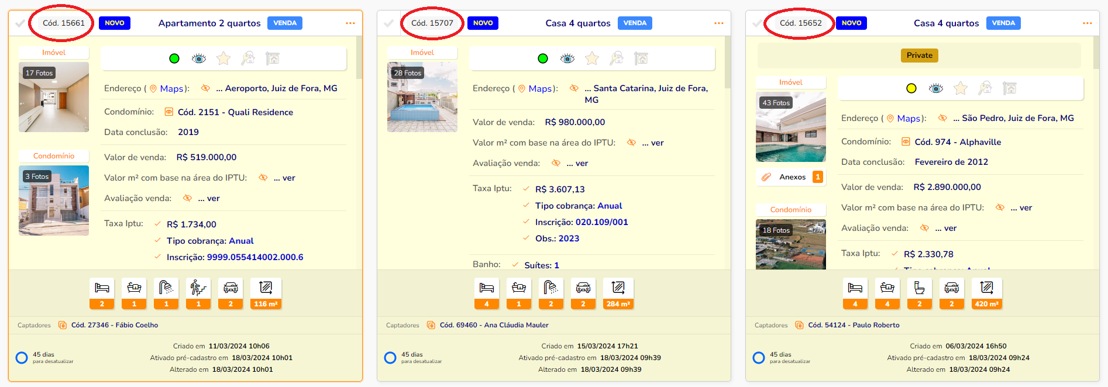The height and width of the screenshot is (387, 1108).
Task: Open the options menu for listing 15707
Action: [718, 23]
